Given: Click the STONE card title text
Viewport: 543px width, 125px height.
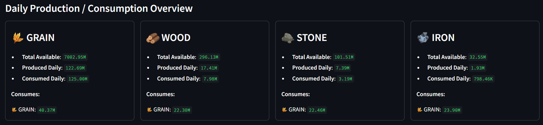Looking at the screenshot, I should point(312,38).
